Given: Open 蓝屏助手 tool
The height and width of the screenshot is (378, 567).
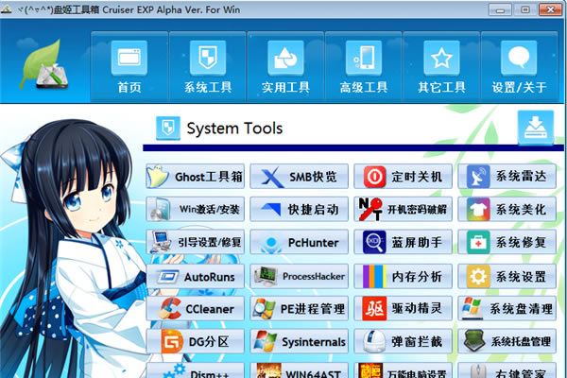Looking at the screenshot, I should coord(403,242).
